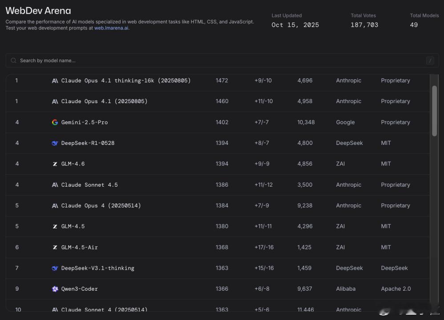Click the Apache 2.0 license for Qwen3-Coder
Viewport: 444px width, 320px height.
396,289
